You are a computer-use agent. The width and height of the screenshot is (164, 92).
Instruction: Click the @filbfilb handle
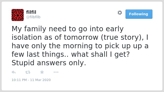pos(33,17)
